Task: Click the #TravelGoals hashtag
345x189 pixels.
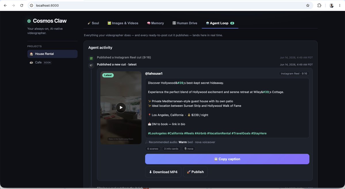Action: click(x=241, y=133)
